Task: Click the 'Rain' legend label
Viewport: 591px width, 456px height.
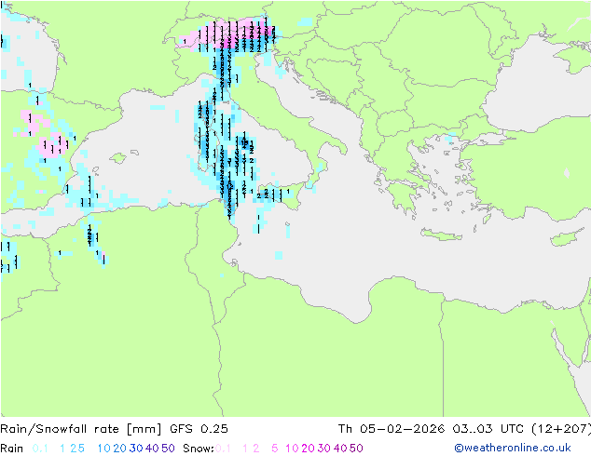Action: (x=12, y=449)
